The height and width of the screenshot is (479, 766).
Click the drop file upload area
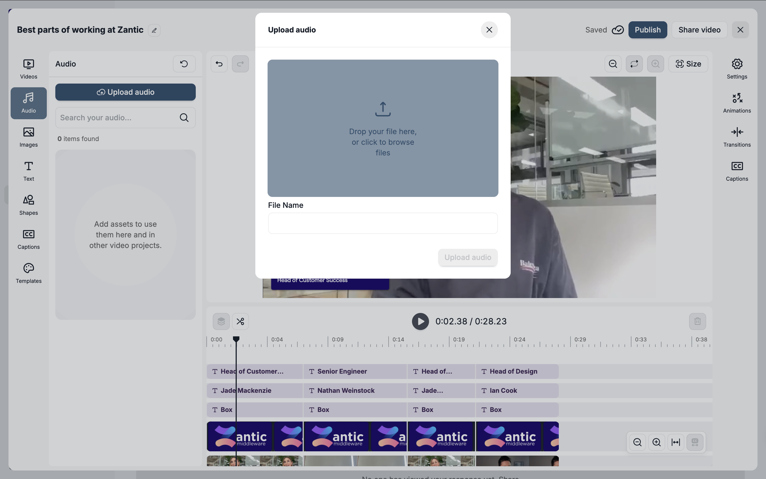(383, 128)
